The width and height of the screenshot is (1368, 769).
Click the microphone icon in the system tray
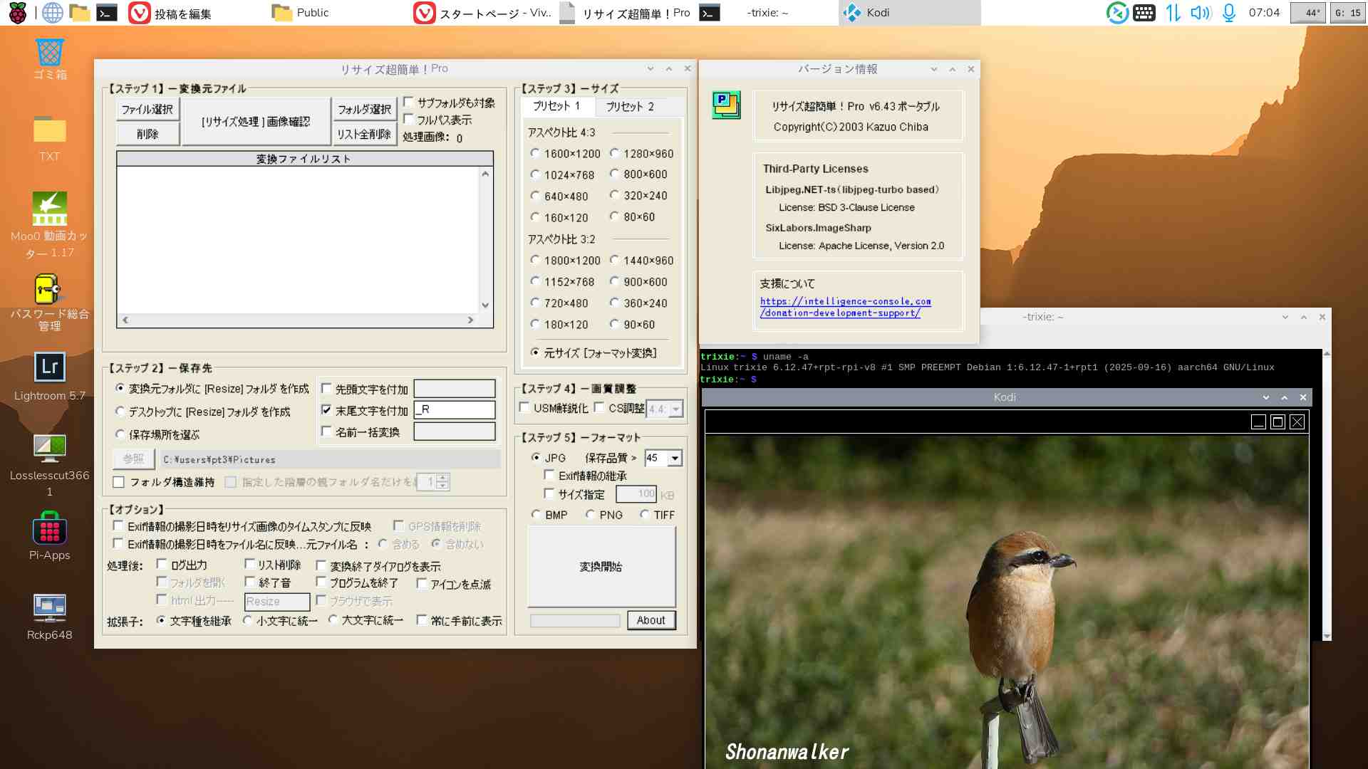[1229, 12]
